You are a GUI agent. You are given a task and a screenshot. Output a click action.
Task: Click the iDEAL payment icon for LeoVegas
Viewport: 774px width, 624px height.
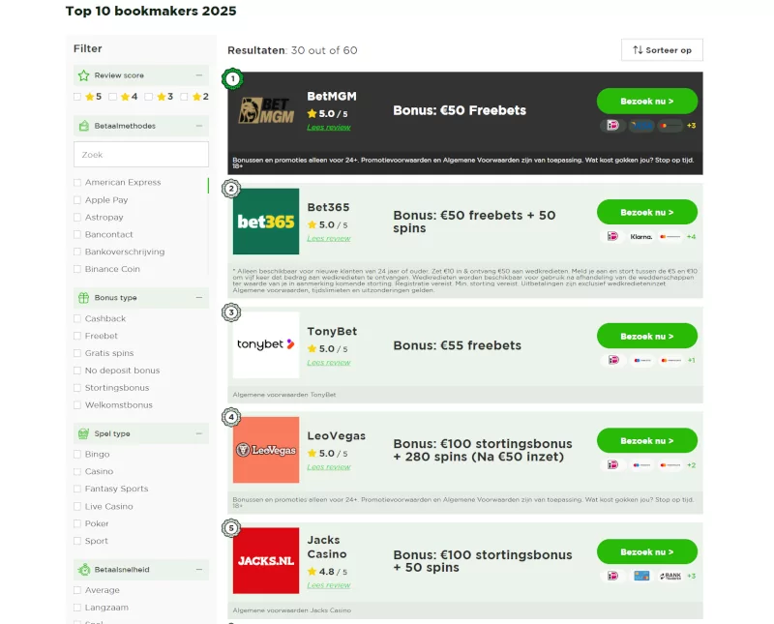612,465
